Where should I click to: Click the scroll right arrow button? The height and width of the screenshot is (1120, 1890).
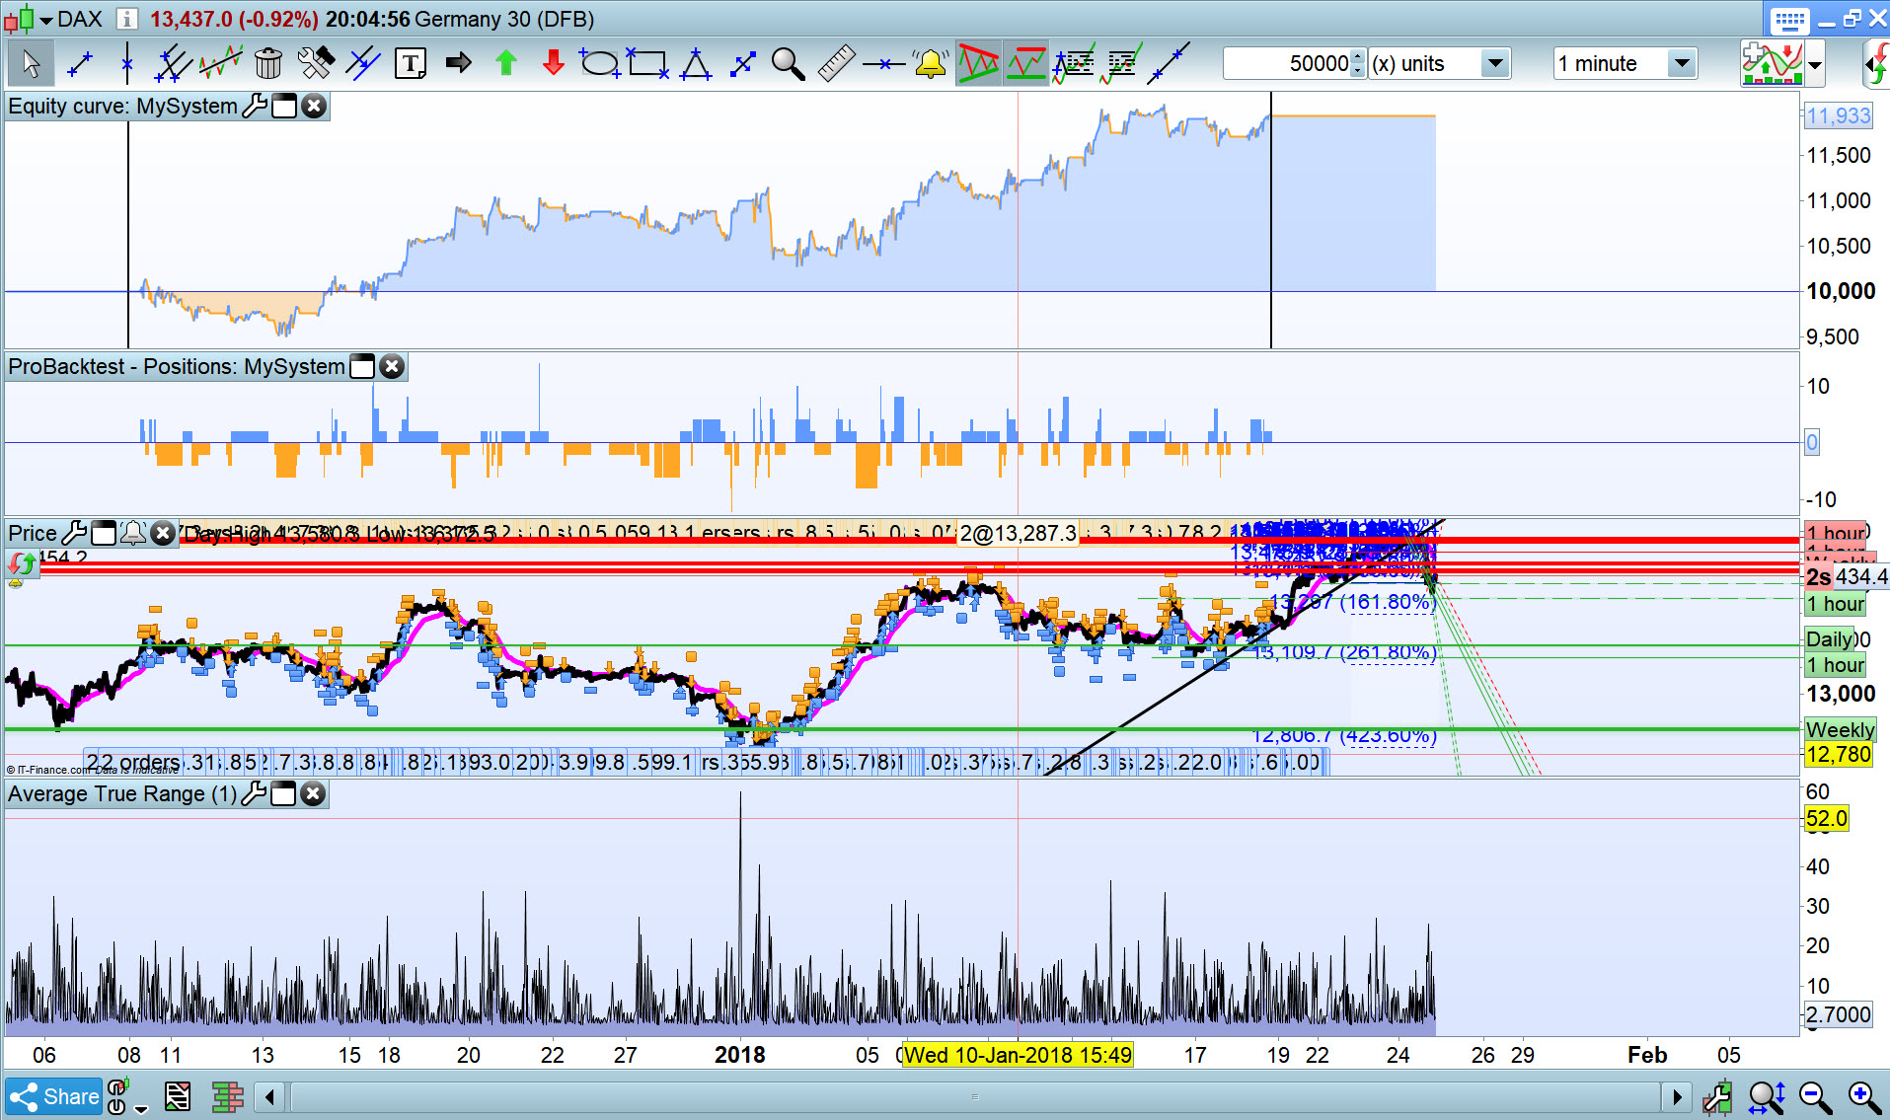coord(1676,1096)
